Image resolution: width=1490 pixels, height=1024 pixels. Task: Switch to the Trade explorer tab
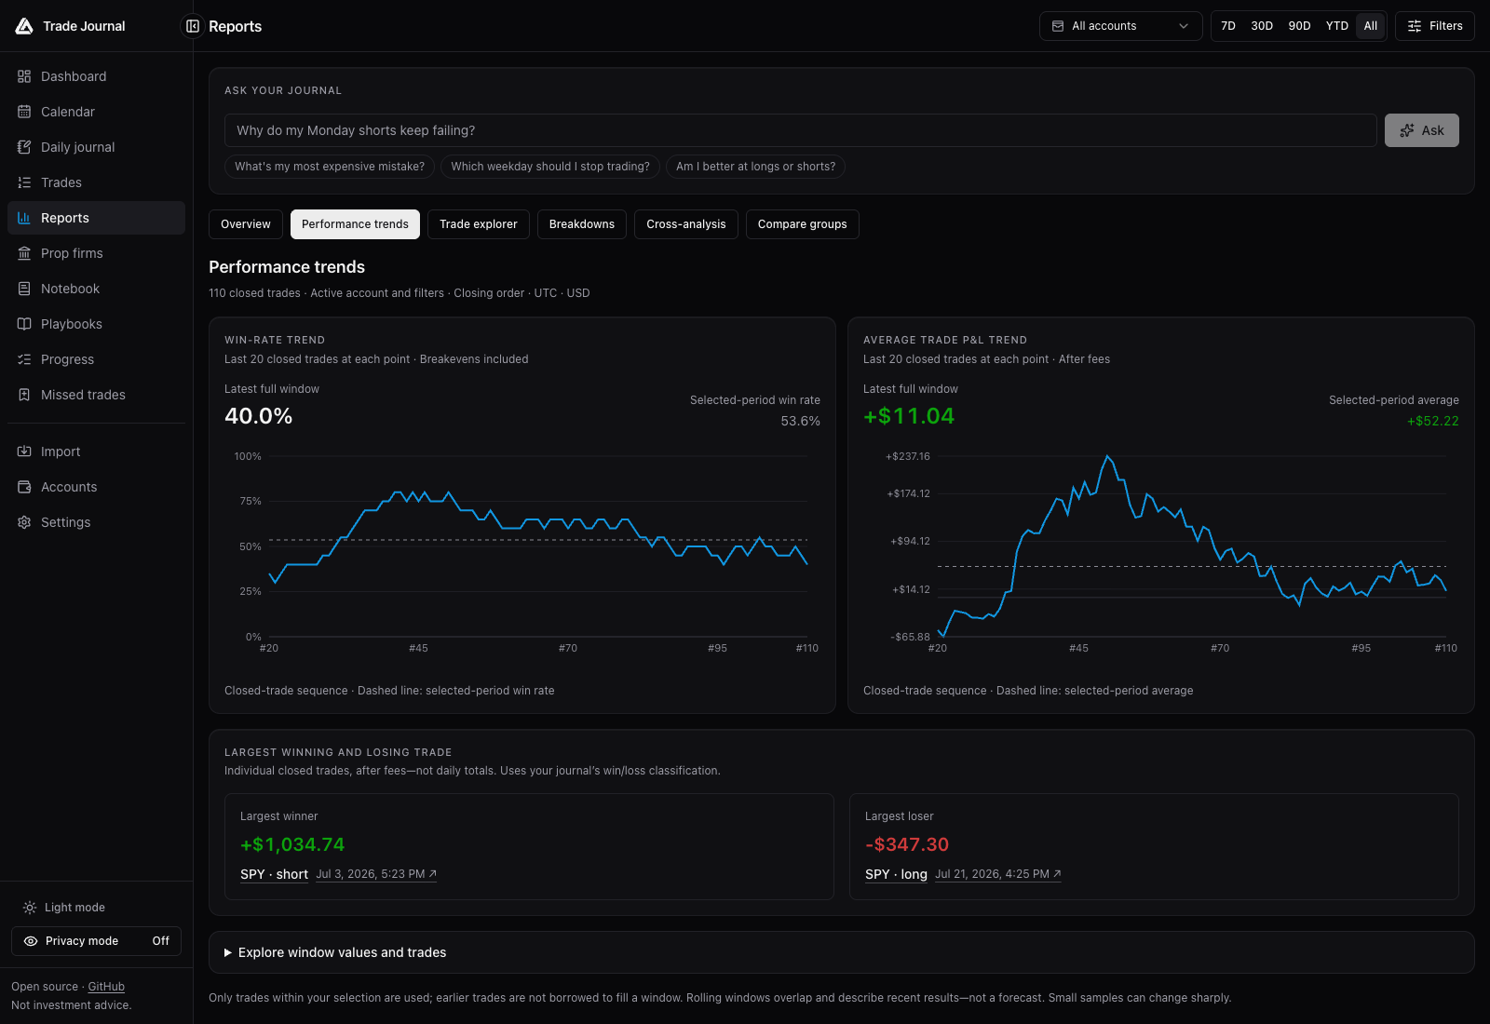[x=479, y=224]
